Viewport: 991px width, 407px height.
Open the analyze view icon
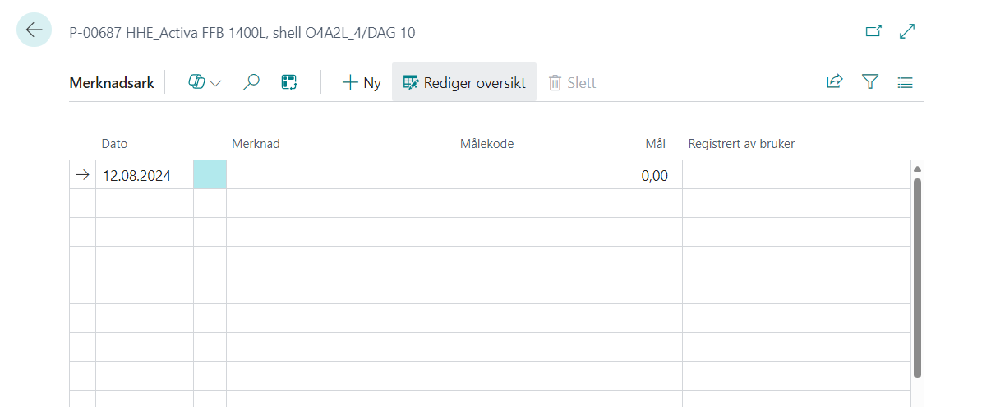(x=288, y=82)
